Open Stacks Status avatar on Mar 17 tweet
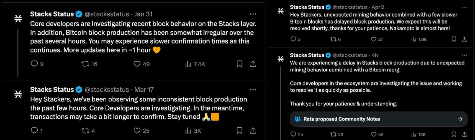 18,94
